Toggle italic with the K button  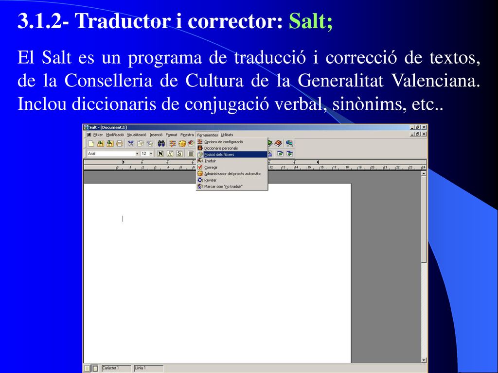point(170,153)
